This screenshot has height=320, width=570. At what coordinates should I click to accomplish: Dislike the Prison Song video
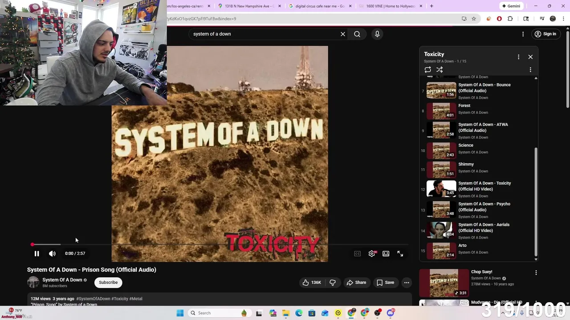333,282
